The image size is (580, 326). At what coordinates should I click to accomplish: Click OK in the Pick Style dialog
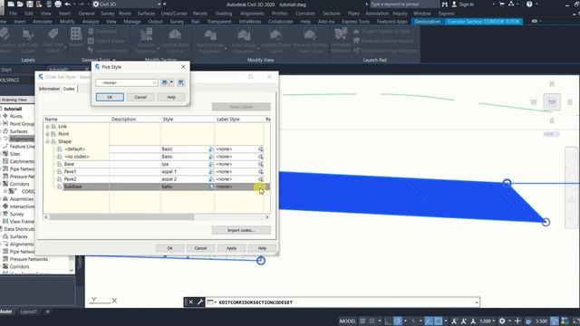click(x=110, y=97)
